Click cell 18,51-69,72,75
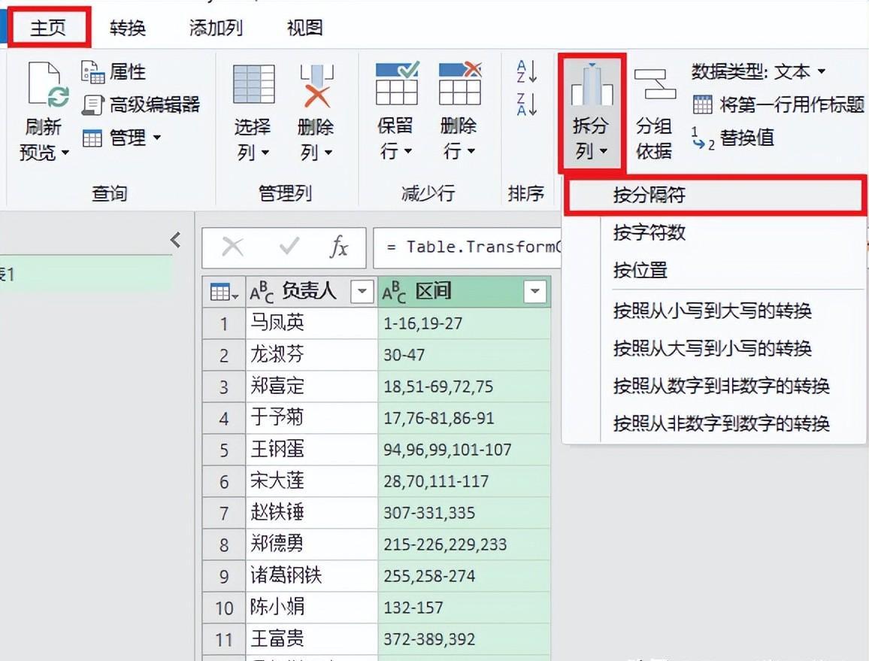 coord(465,386)
